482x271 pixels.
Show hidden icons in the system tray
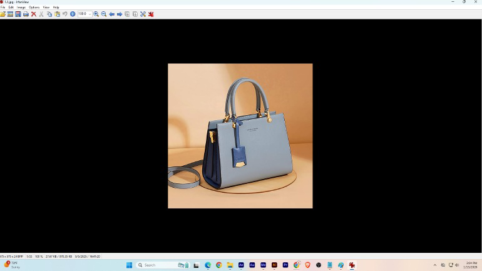pyautogui.click(x=435, y=265)
